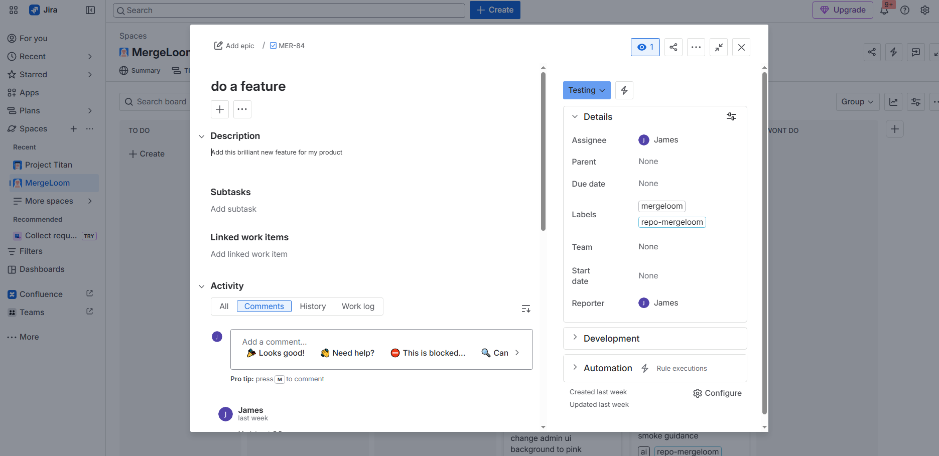Click Add subtask
This screenshot has height=456, width=939.
click(233, 209)
